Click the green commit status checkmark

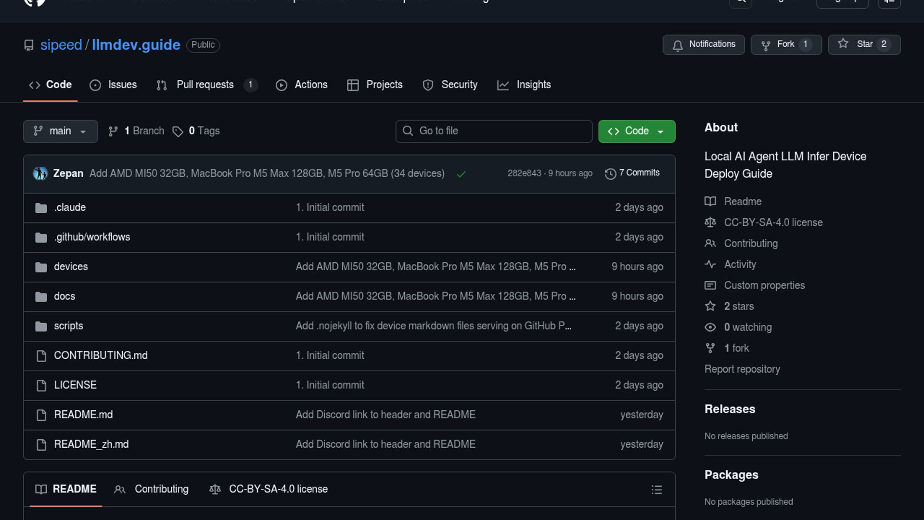pyautogui.click(x=461, y=174)
